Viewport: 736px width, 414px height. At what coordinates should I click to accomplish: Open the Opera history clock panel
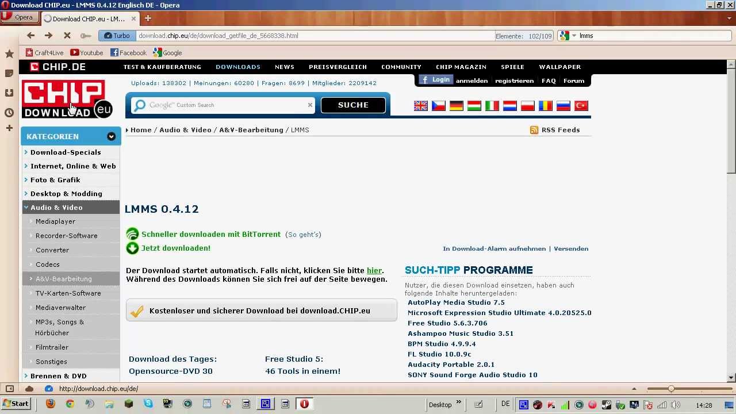point(9,113)
